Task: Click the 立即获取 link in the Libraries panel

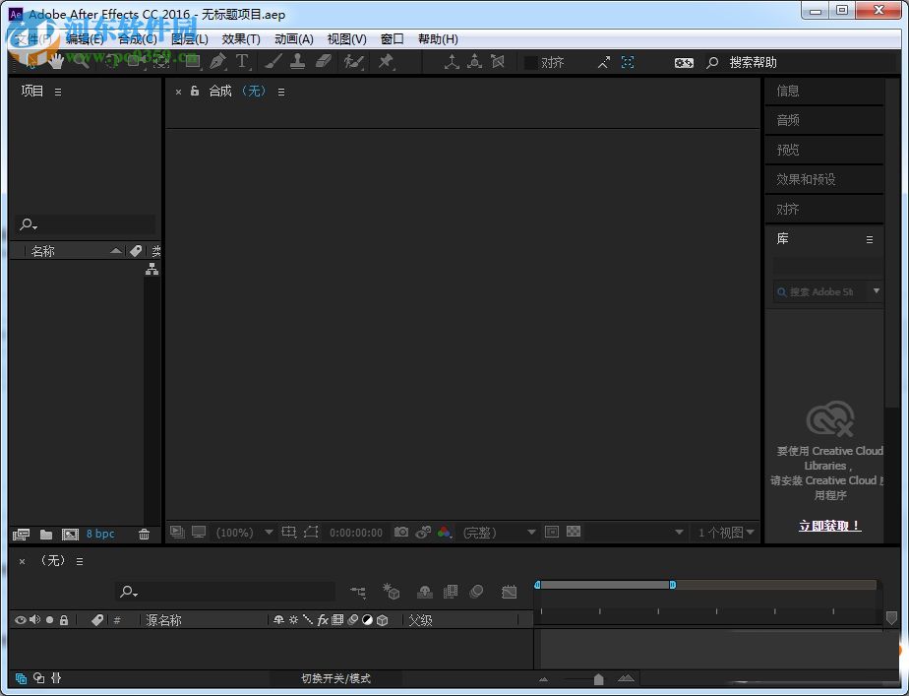Action: [829, 526]
